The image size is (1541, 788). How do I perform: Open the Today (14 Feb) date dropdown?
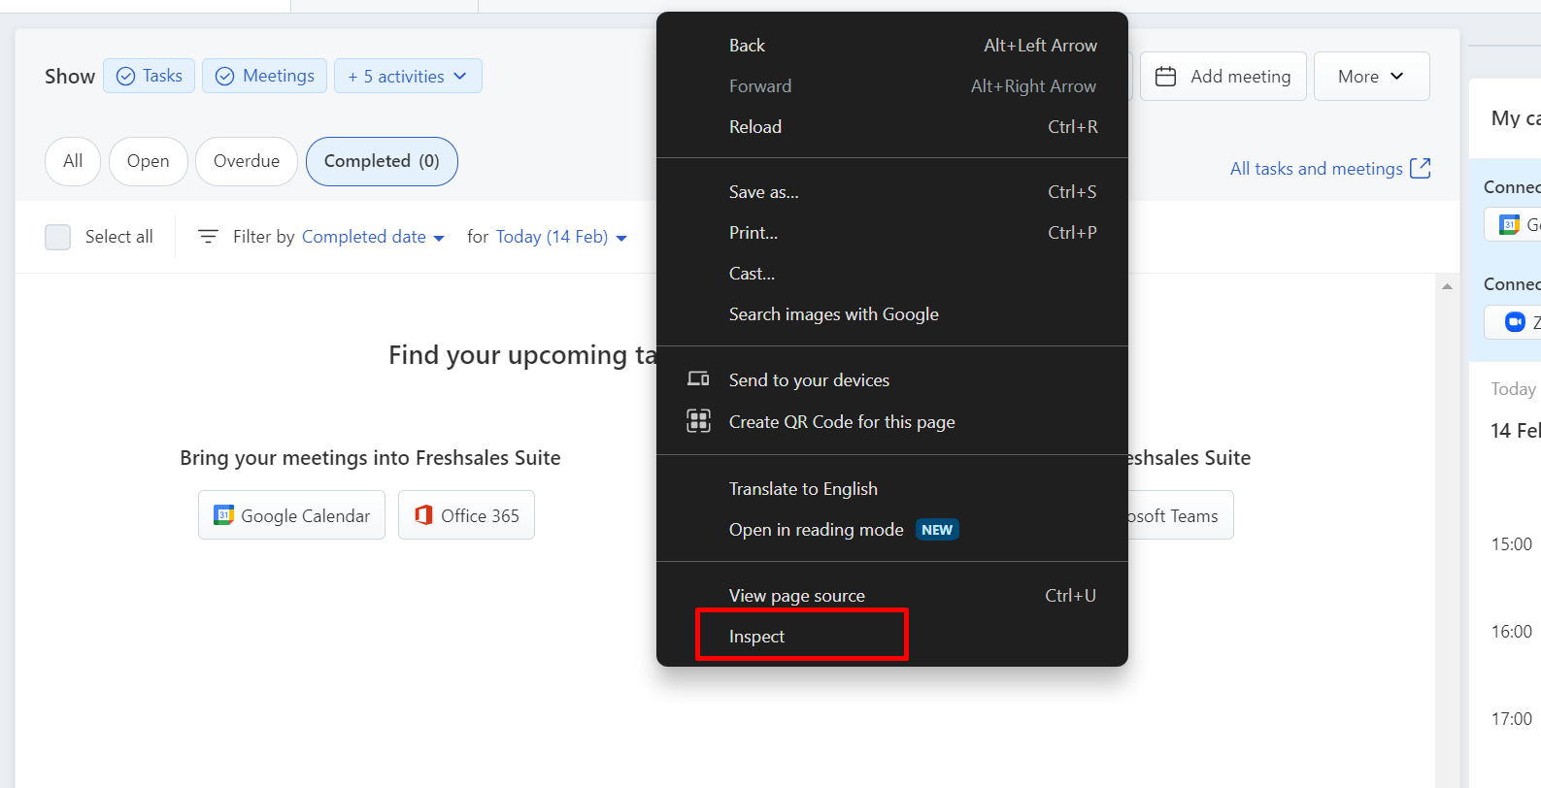(560, 237)
